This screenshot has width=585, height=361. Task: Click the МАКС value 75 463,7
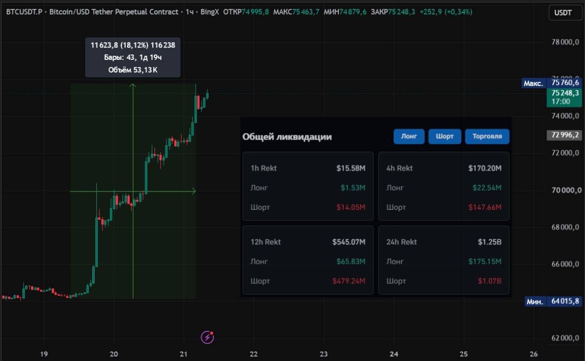pyautogui.click(x=306, y=12)
